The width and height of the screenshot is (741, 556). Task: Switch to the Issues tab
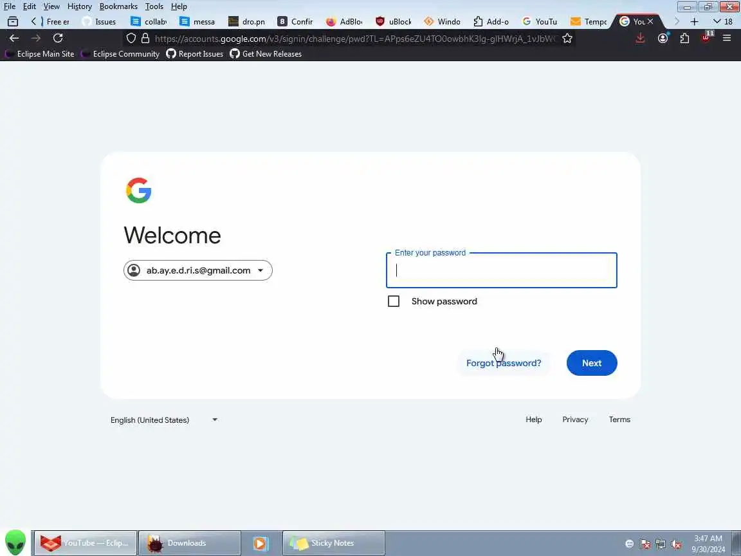[x=99, y=21]
